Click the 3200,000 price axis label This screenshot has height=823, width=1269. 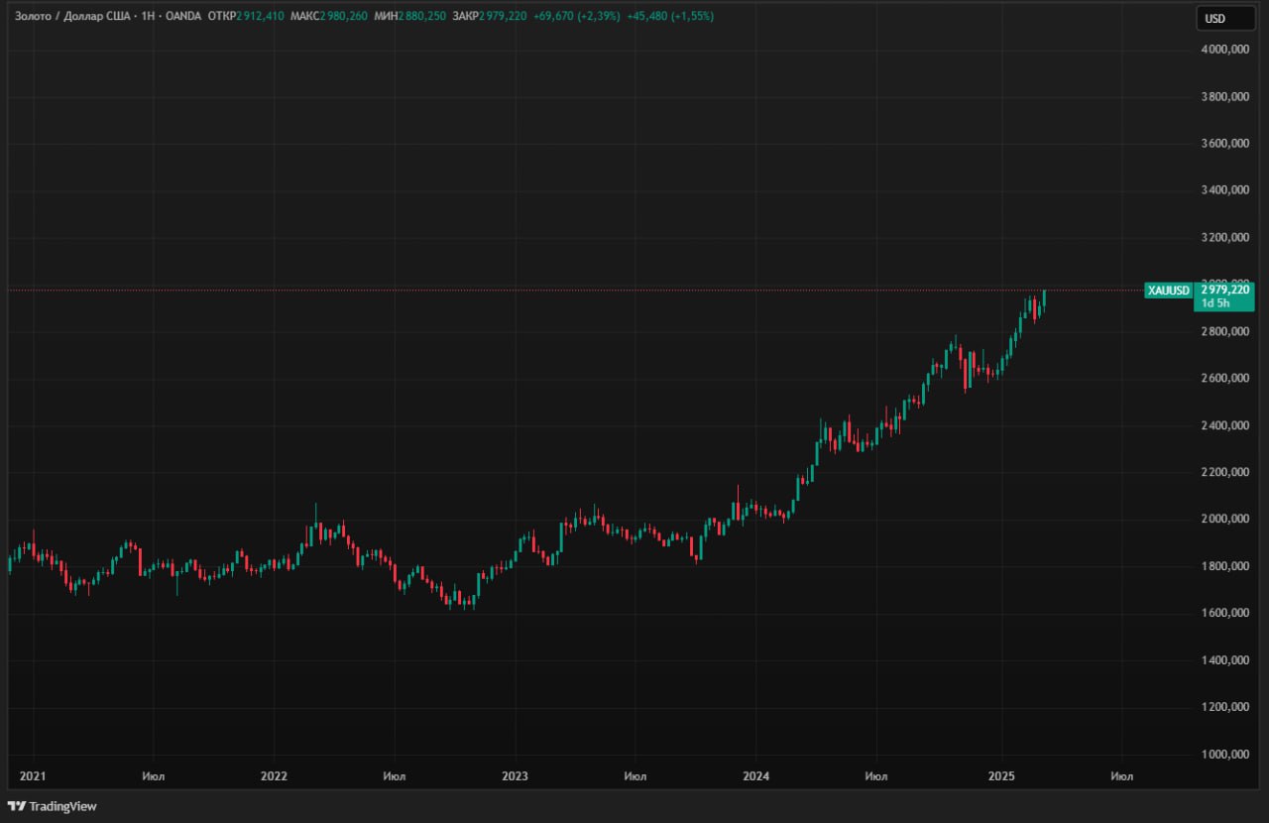[x=1223, y=238]
